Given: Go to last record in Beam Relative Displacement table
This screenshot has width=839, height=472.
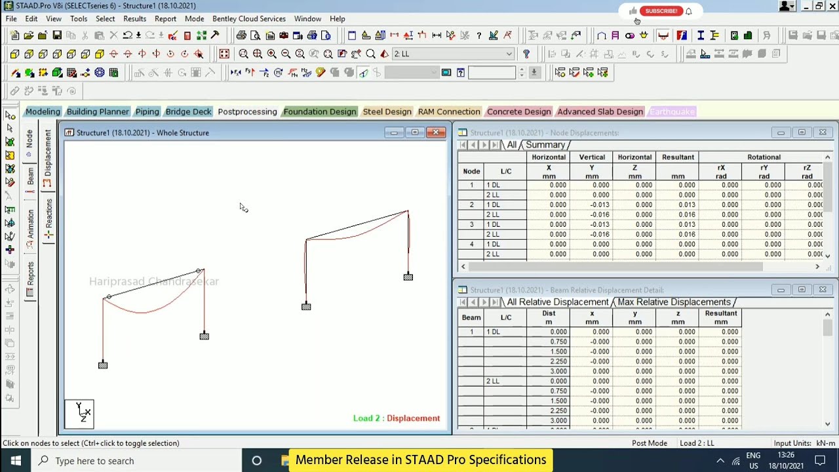Looking at the screenshot, I should pos(496,302).
